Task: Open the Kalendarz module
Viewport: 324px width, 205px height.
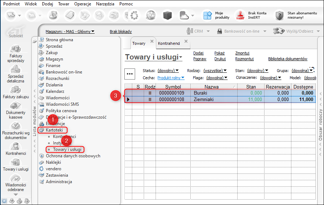Action: point(55,91)
